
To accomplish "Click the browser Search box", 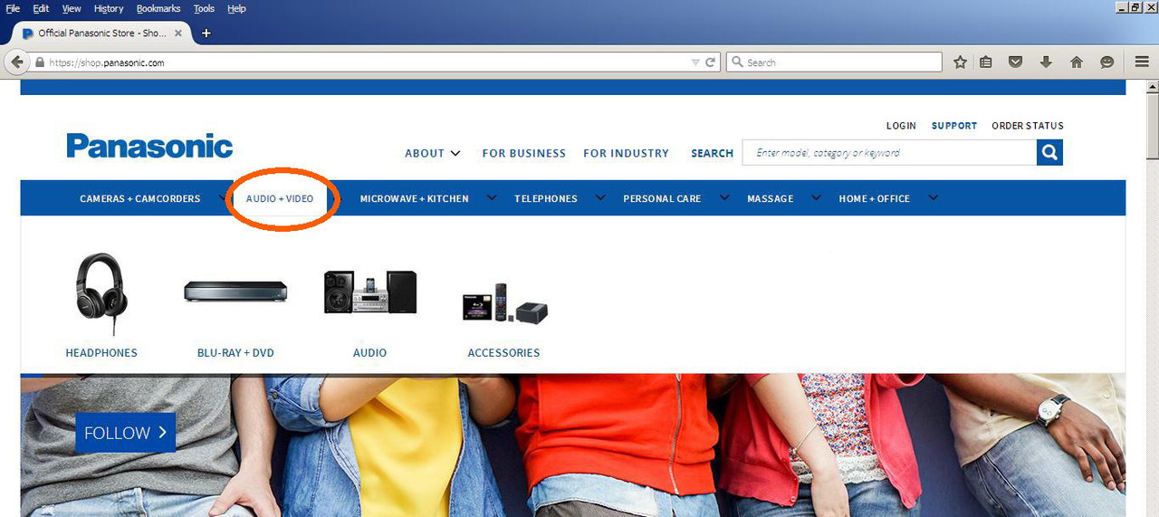I will pyautogui.click(x=834, y=62).
